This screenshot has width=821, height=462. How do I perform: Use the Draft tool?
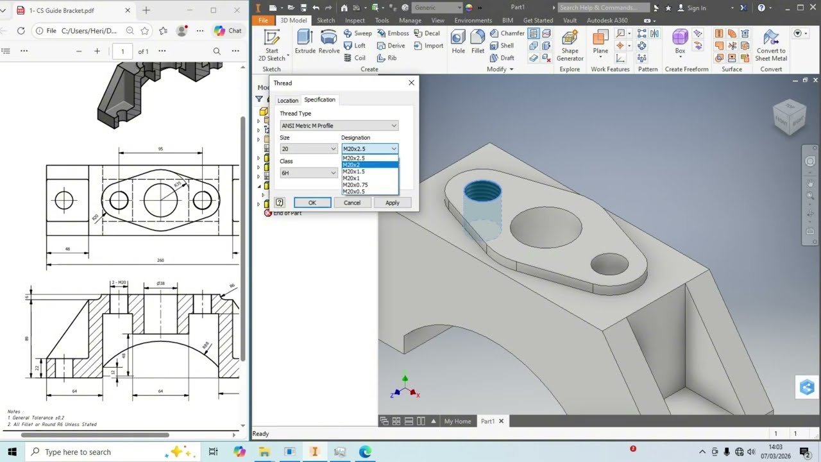coord(502,58)
